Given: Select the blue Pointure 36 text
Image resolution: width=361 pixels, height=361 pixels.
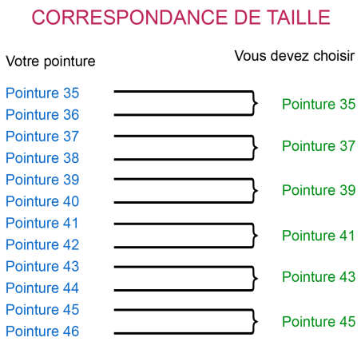Looking at the screenshot, I should tap(42, 115).
